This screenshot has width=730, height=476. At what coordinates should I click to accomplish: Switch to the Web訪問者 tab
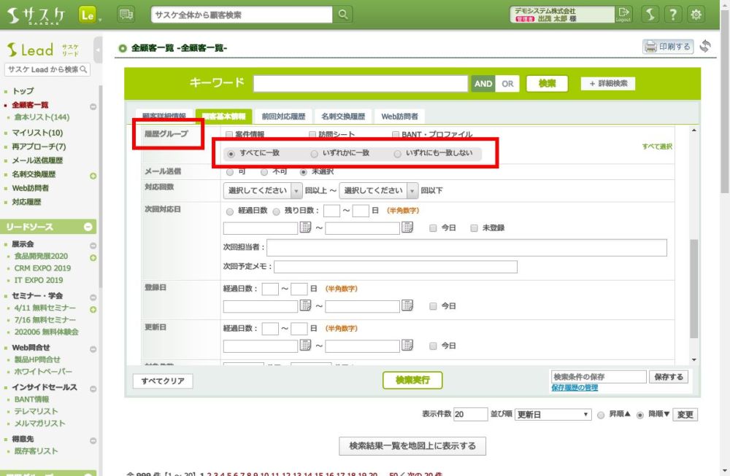click(x=399, y=117)
